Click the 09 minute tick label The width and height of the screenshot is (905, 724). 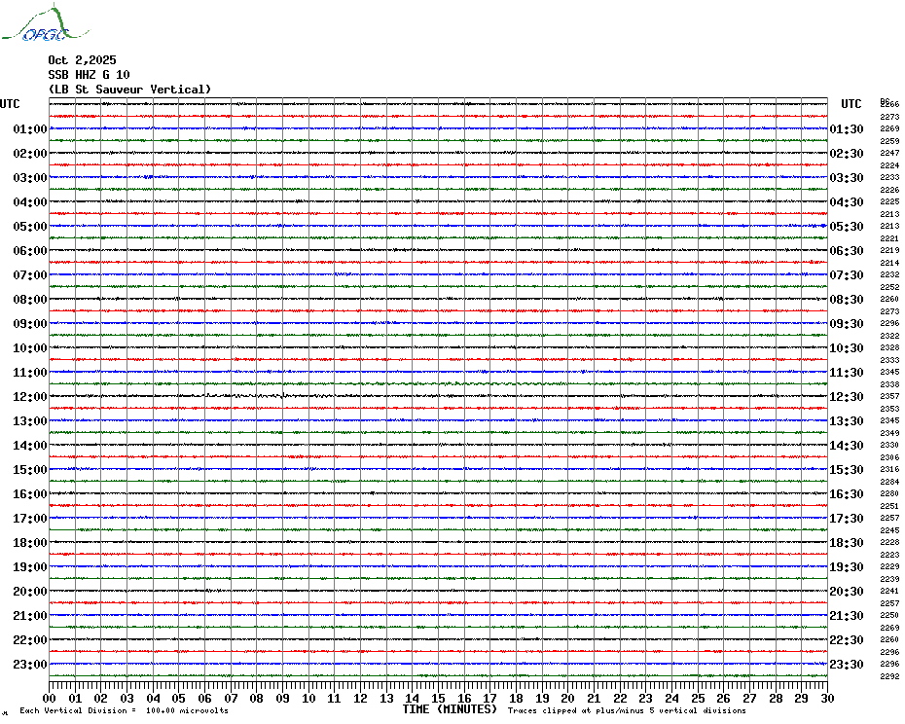tap(282, 699)
